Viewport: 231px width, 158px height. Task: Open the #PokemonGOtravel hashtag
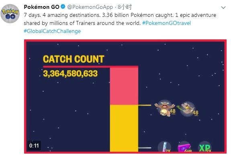pyautogui.click(x=166, y=23)
